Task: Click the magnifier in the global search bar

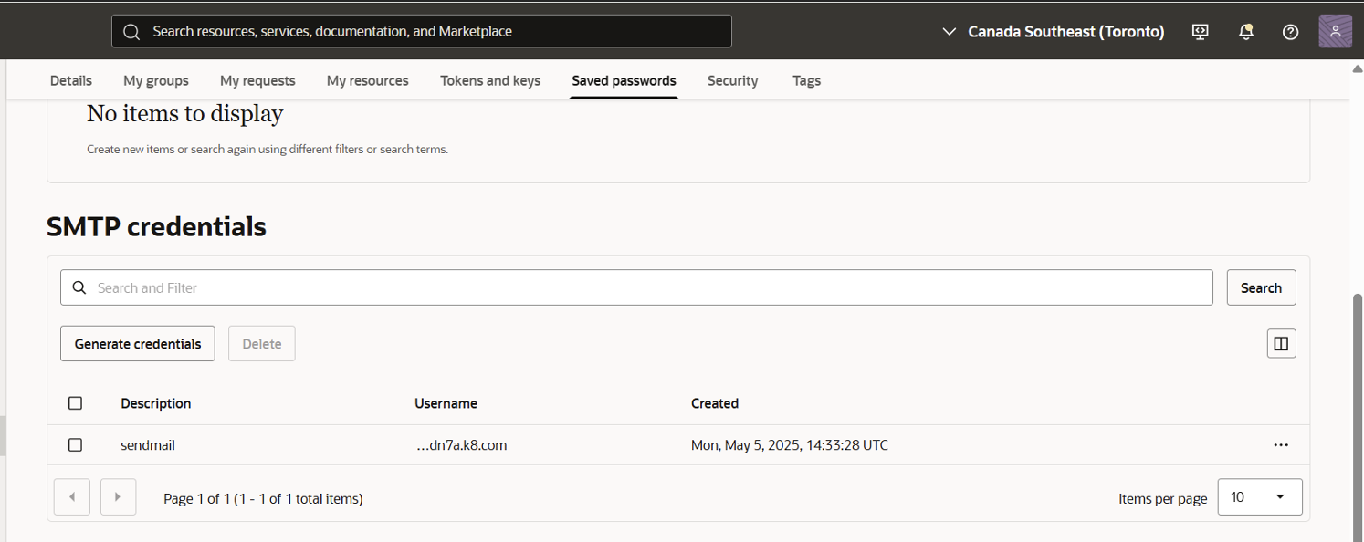Action: pyautogui.click(x=131, y=31)
